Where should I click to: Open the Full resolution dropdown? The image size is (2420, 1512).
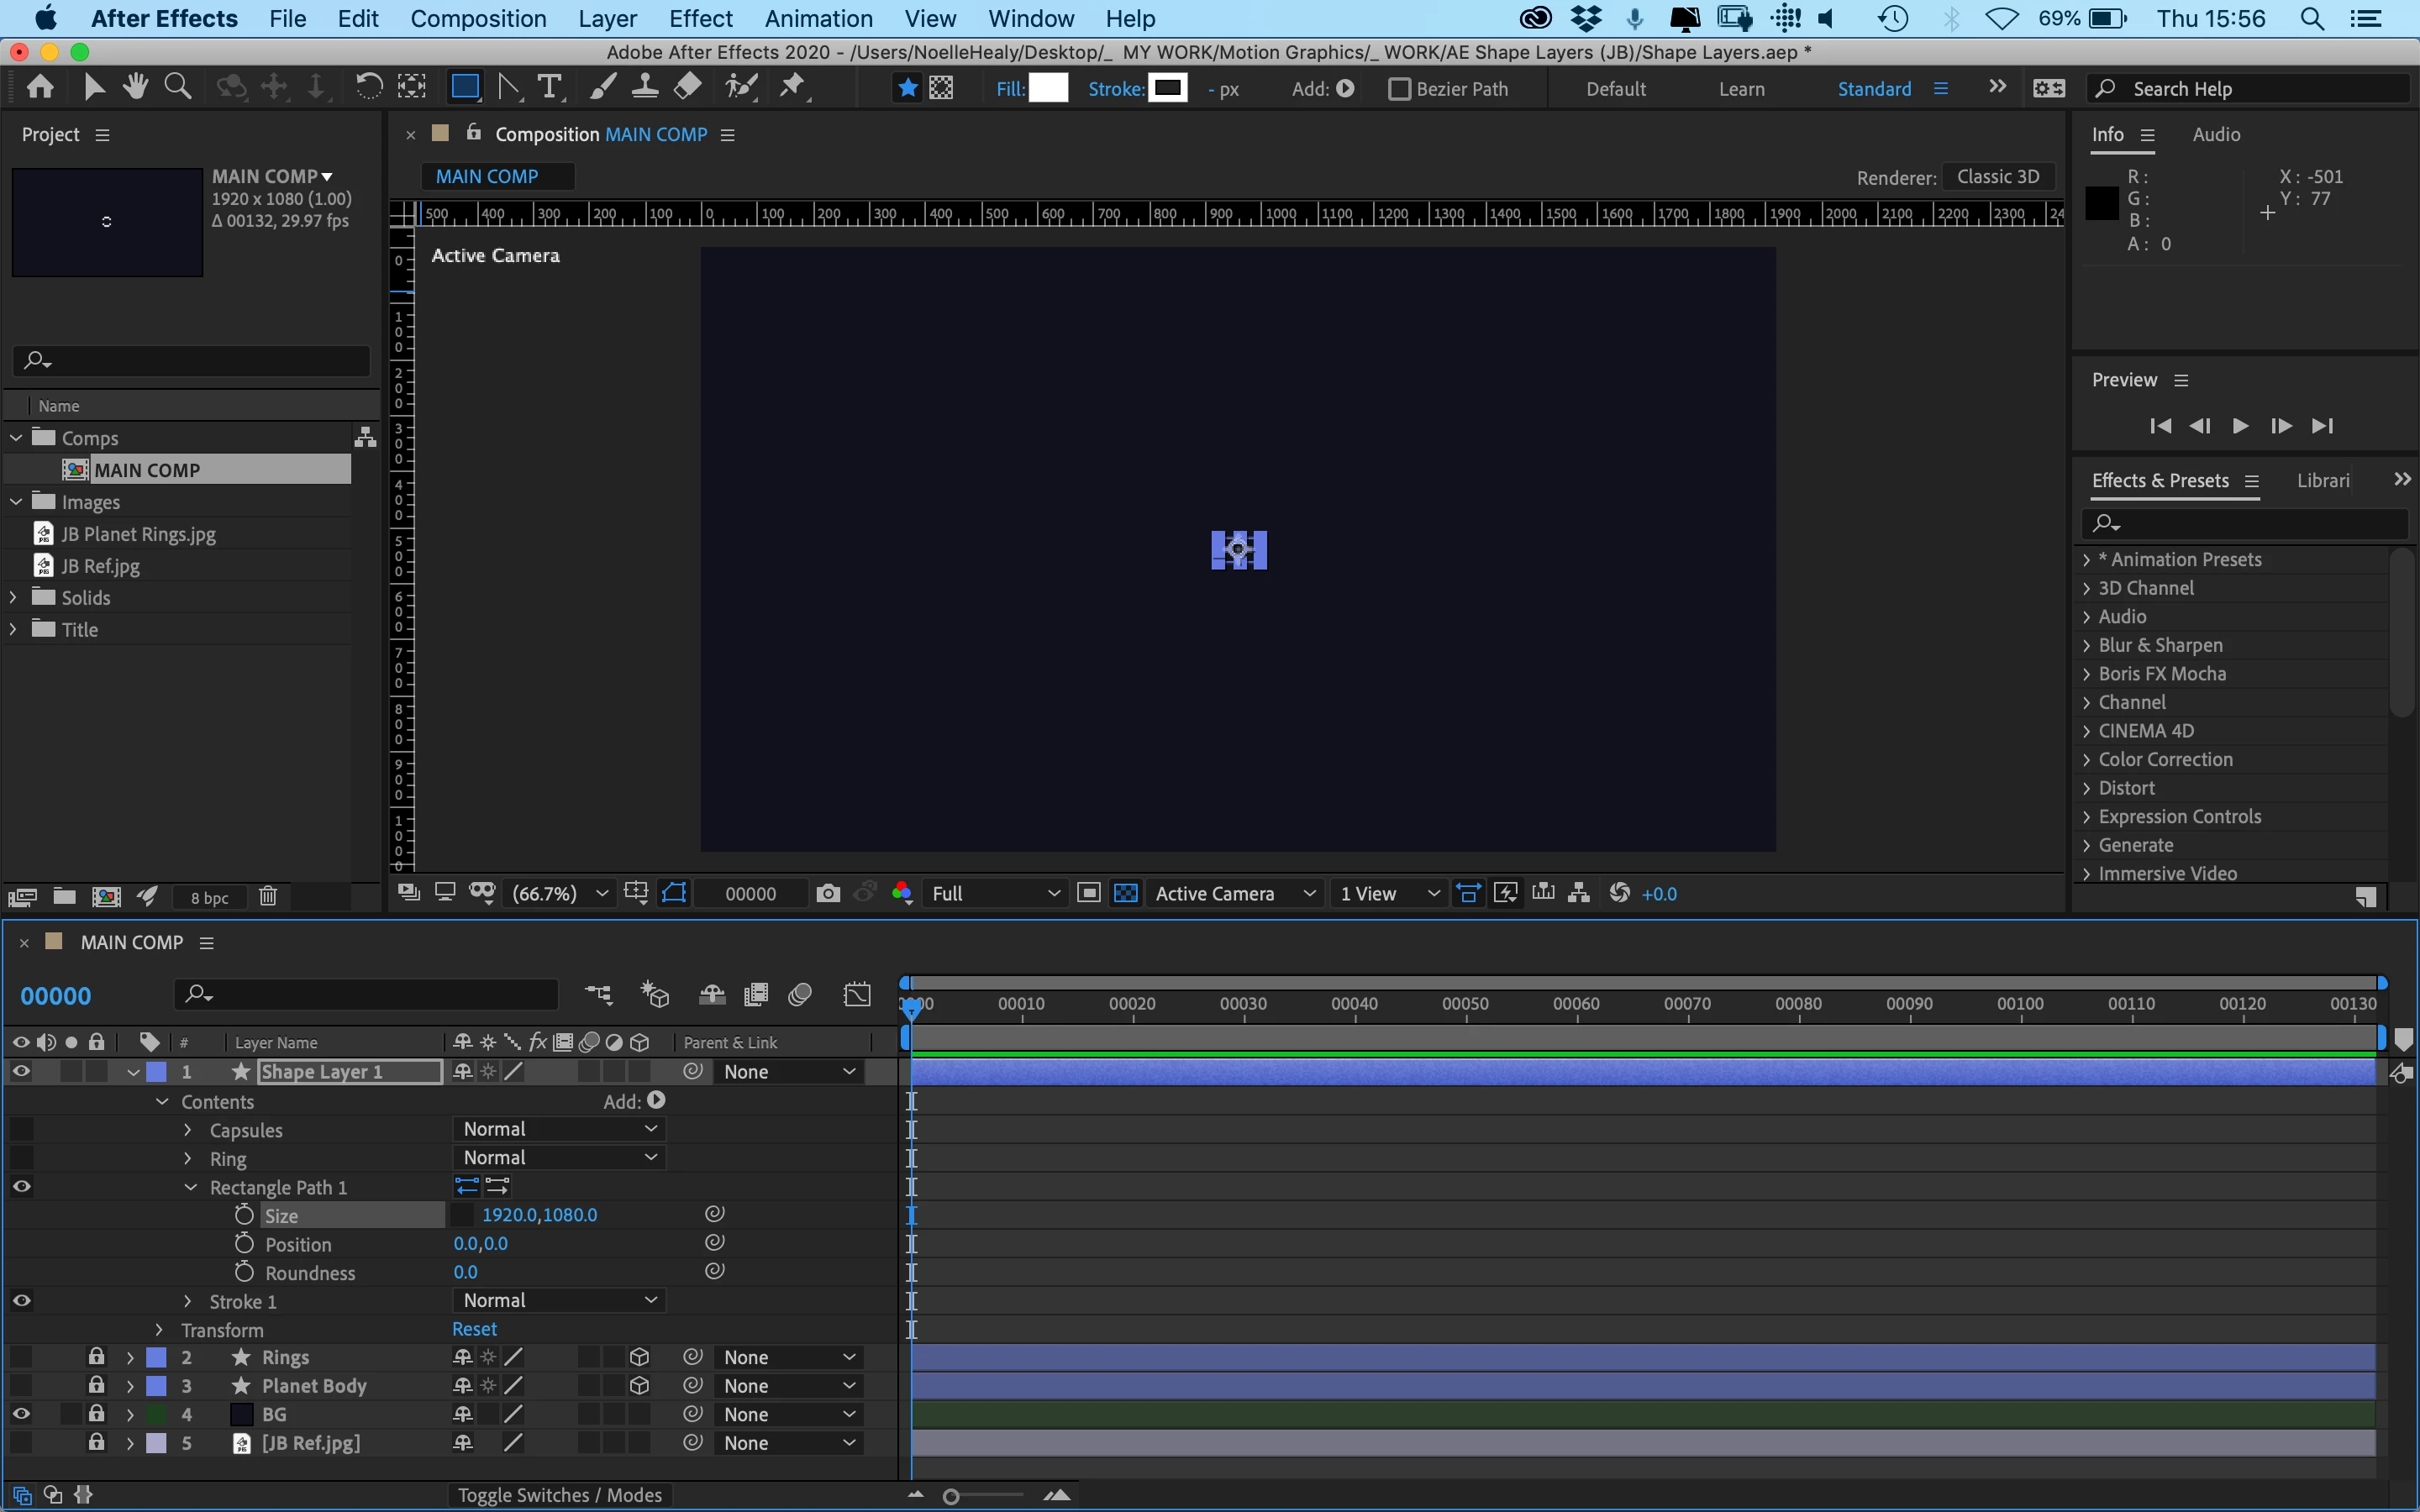pyautogui.click(x=994, y=893)
